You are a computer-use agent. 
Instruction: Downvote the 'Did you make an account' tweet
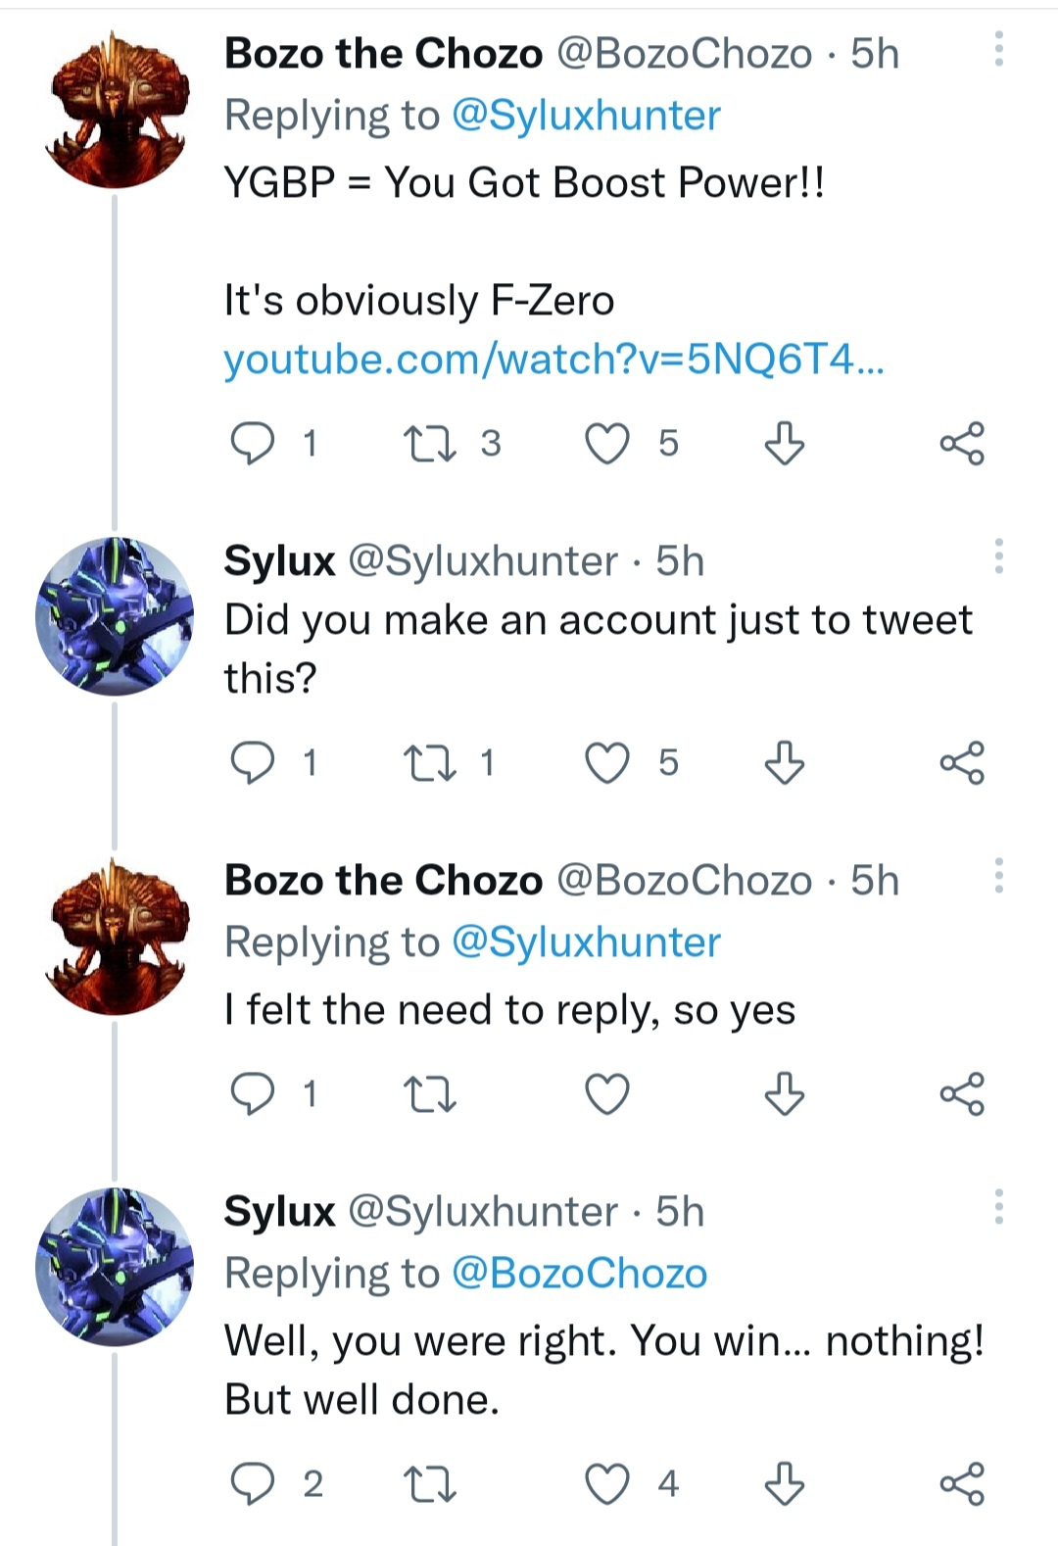[x=784, y=763]
